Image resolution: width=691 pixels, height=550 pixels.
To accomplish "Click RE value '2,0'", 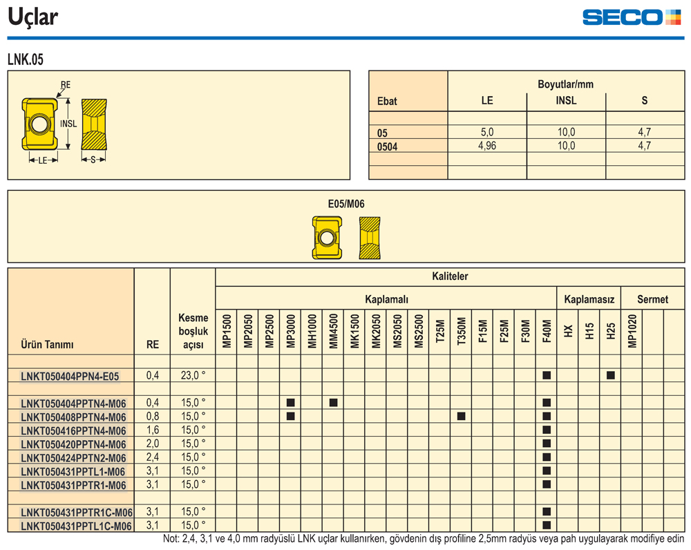I will coord(153,444).
